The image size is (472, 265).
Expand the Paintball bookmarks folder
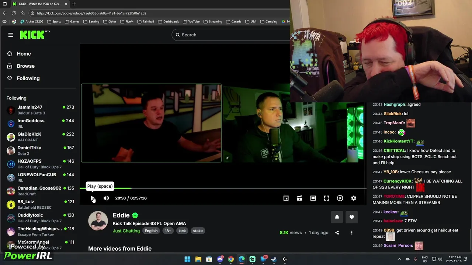point(146,21)
